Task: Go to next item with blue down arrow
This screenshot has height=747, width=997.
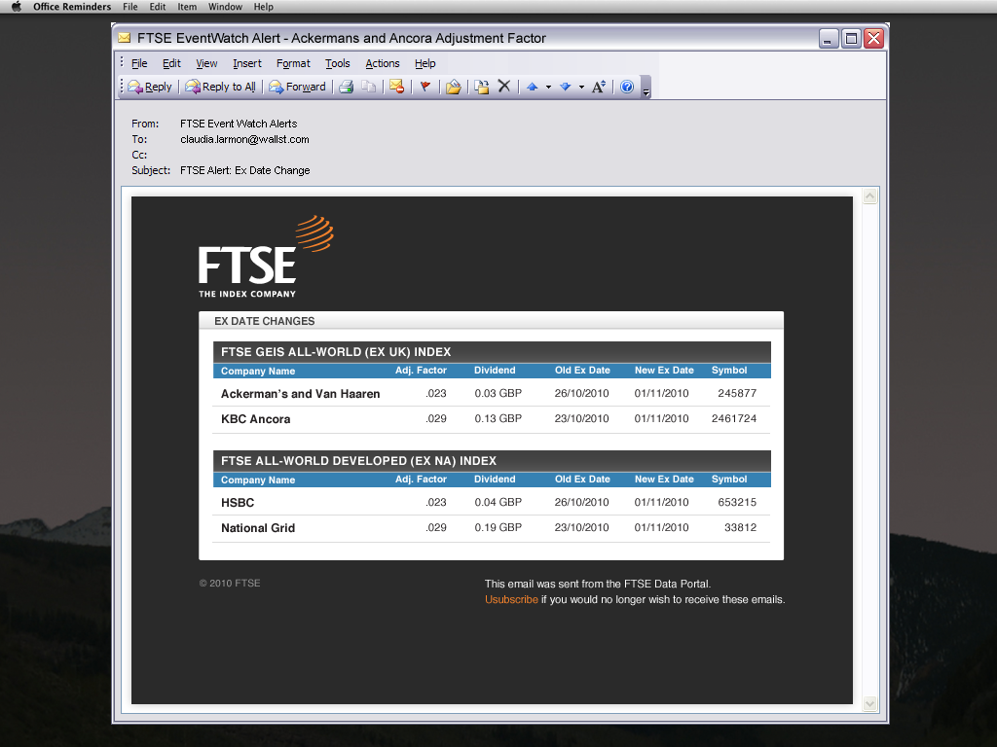Action: coord(566,87)
